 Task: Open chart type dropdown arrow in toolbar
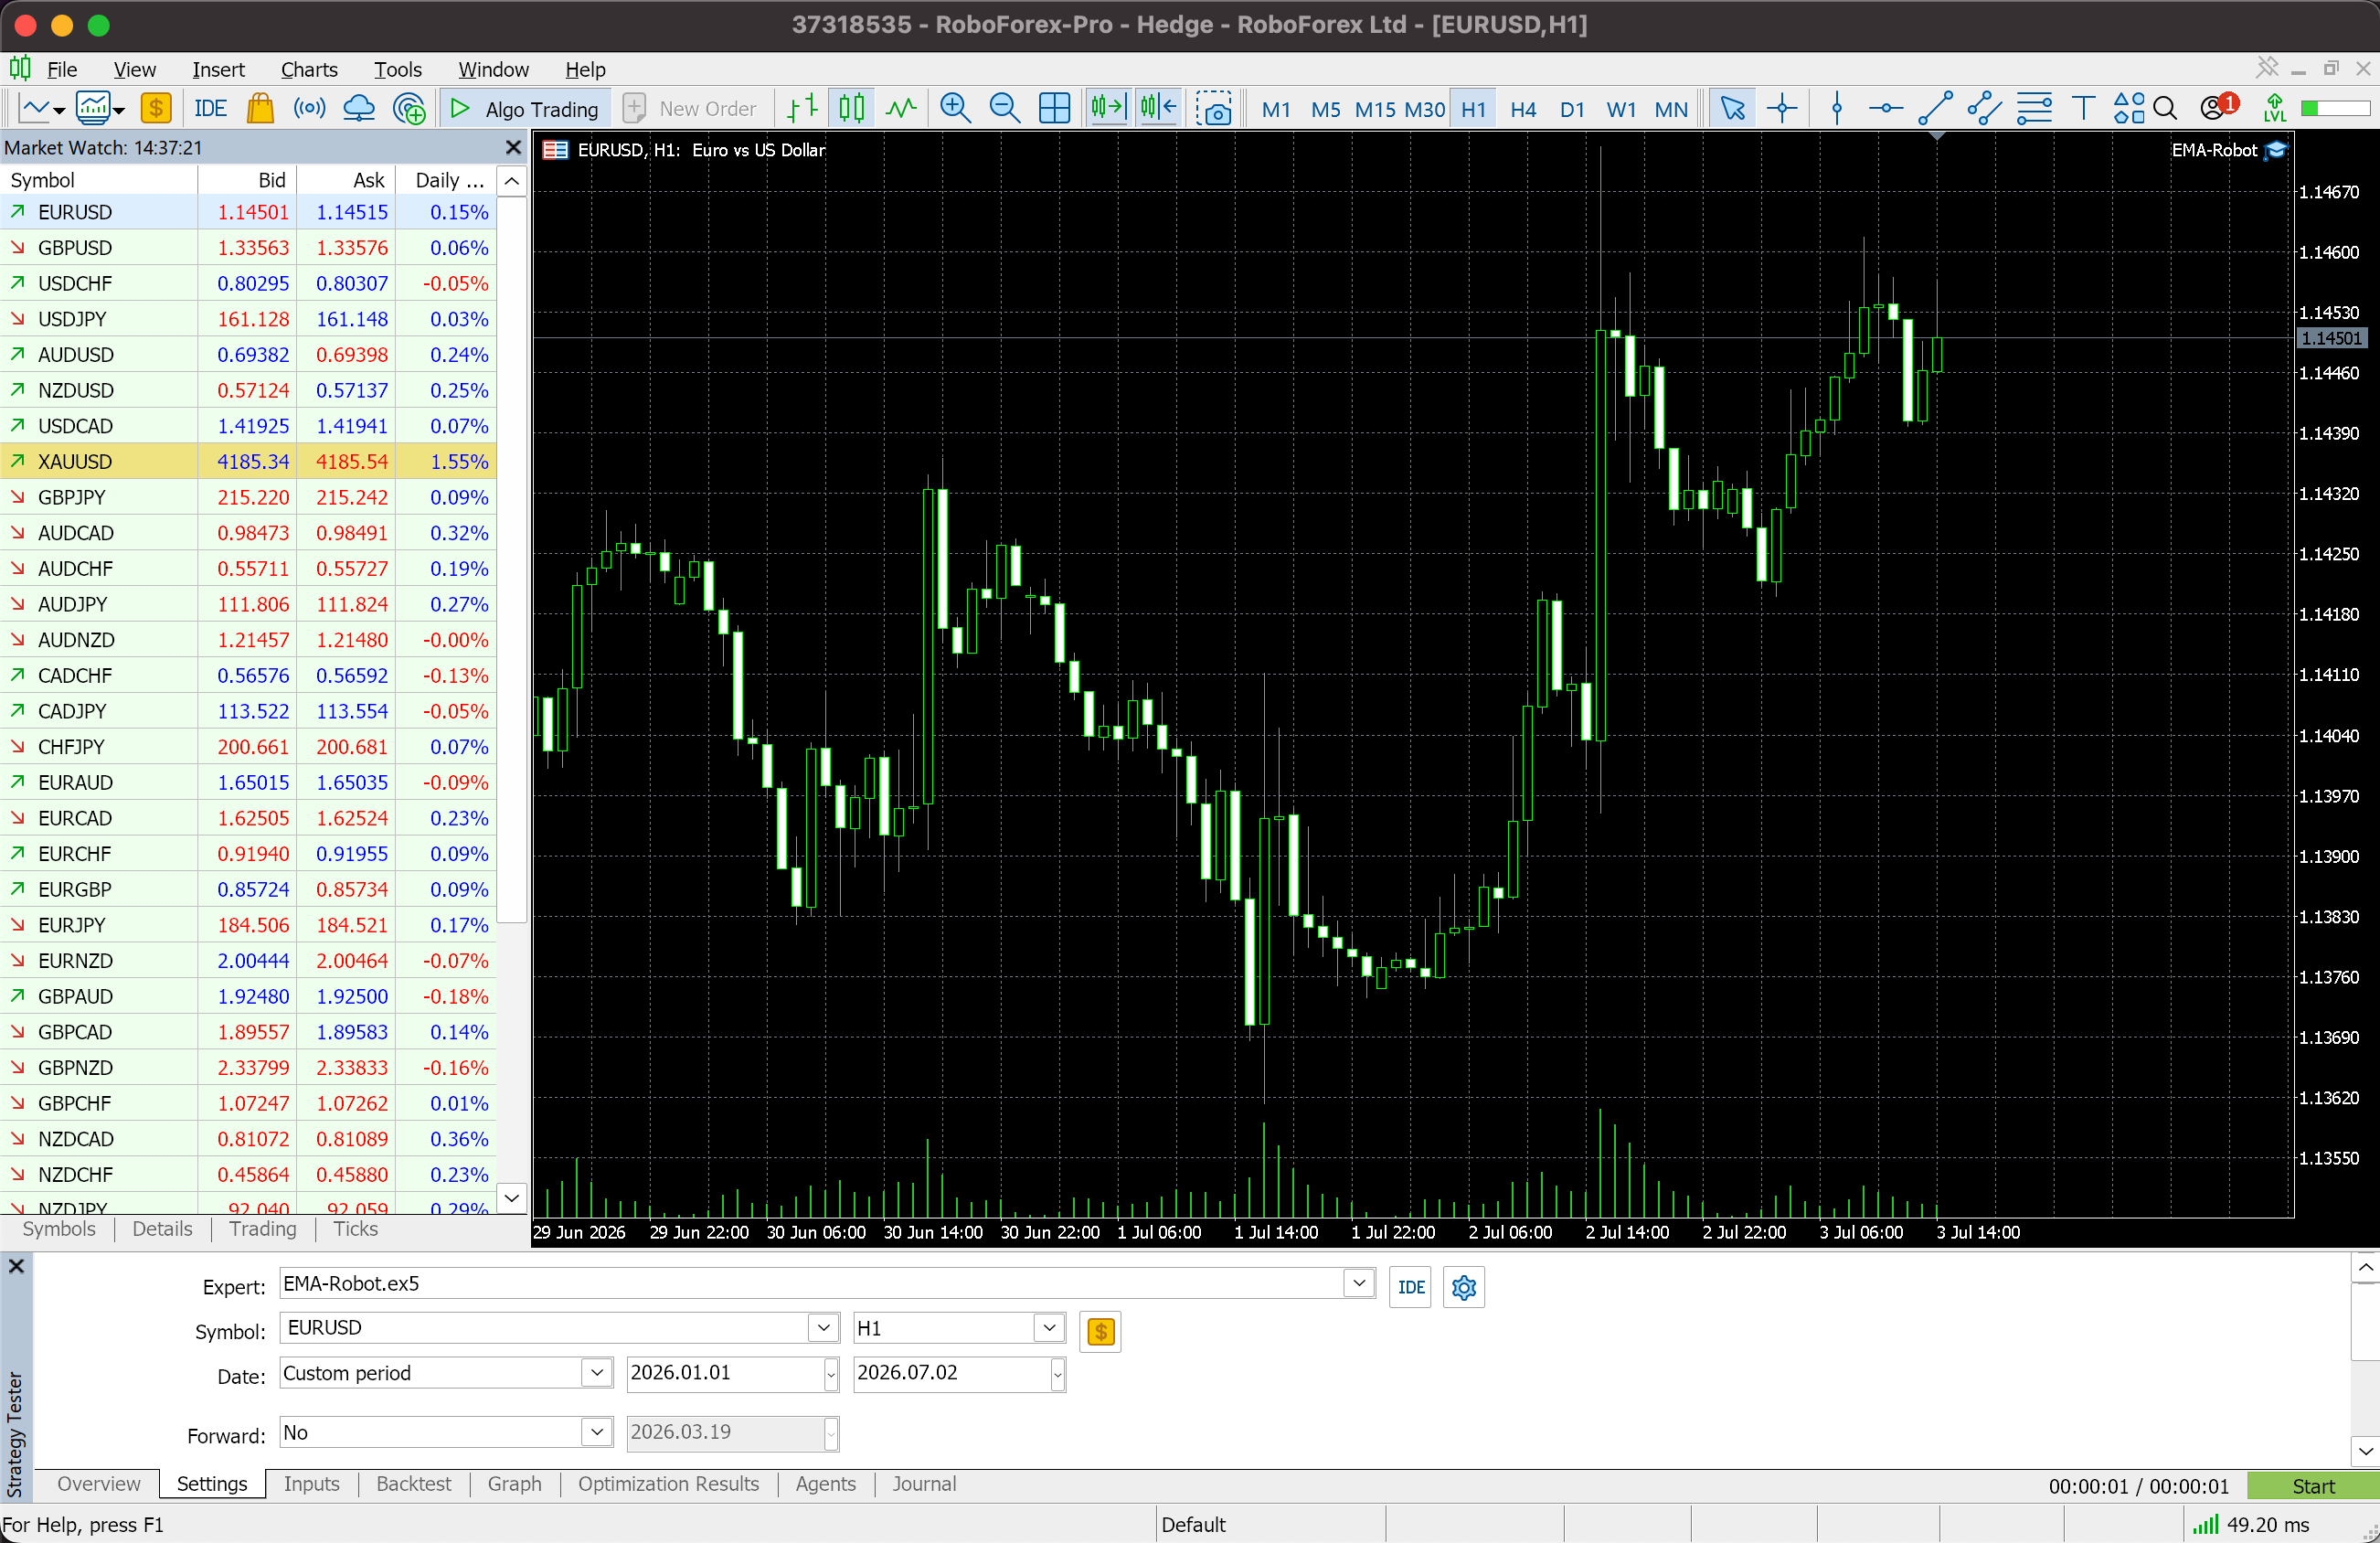click(x=60, y=110)
